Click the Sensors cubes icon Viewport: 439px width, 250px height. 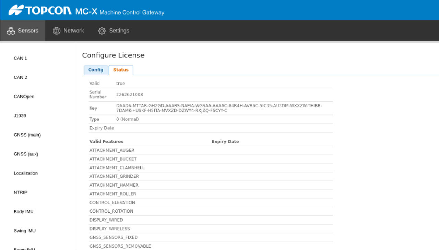[x=11, y=31]
